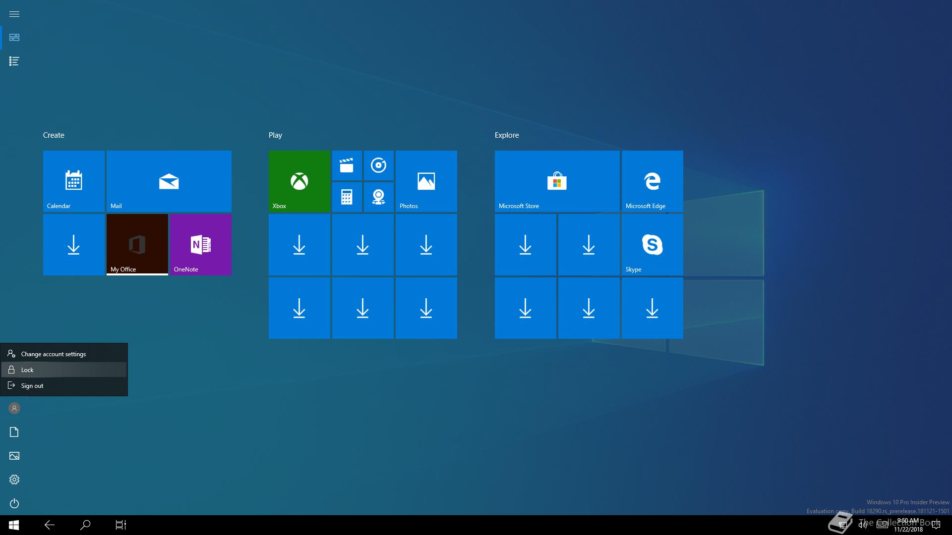Show pinned tiles view
Image resolution: width=952 pixels, height=535 pixels.
14,38
